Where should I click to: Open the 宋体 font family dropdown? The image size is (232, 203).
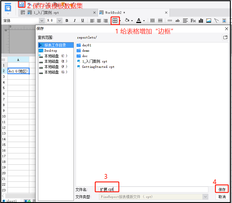[x=42, y=21]
